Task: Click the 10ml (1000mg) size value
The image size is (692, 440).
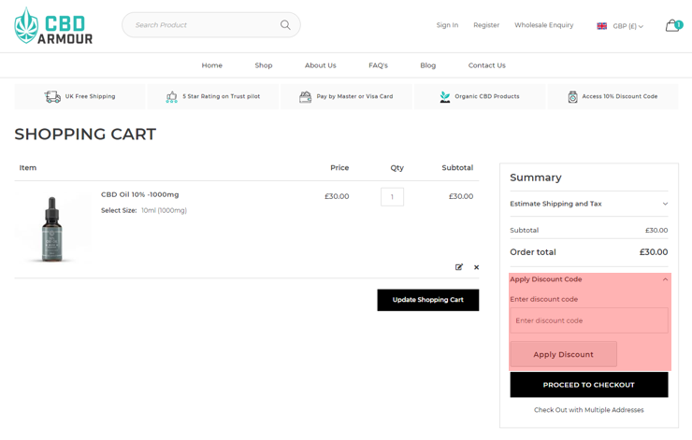Action: pyautogui.click(x=164, y=211)
